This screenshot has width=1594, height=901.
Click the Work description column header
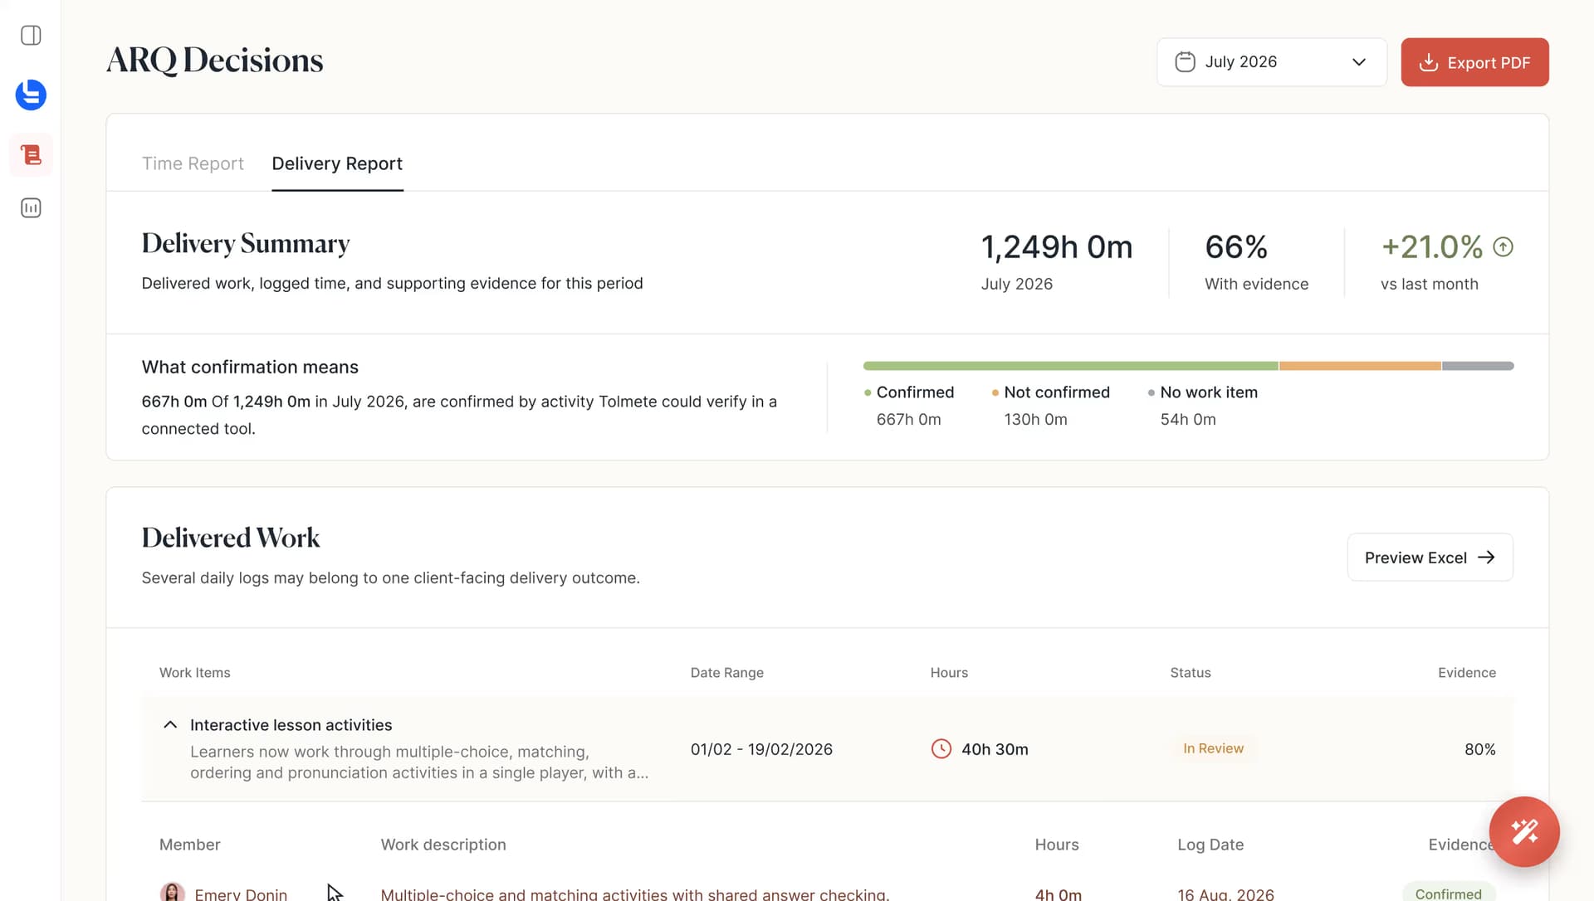coord(443,845)
